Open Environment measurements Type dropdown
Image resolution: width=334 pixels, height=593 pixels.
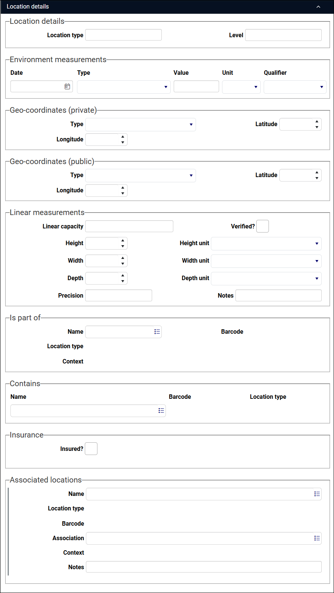point(124,87)
